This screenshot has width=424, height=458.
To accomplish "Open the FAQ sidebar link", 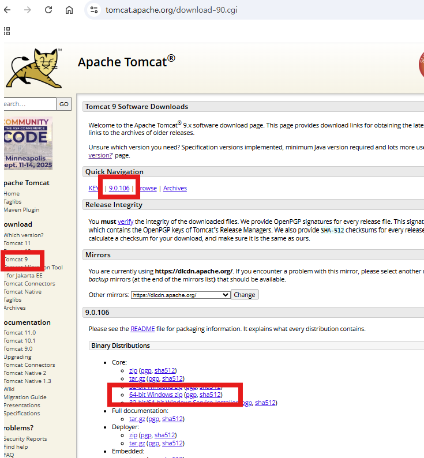I will [x=9, y=455].
